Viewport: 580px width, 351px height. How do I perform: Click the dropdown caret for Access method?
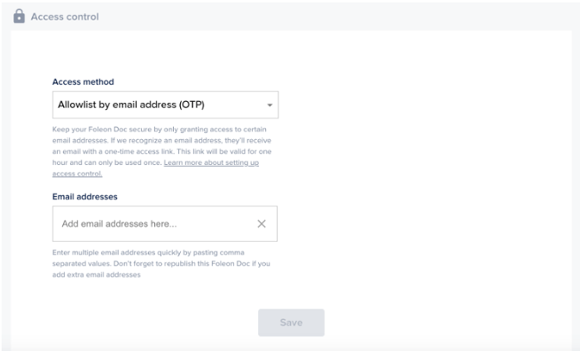click(269, 105)
